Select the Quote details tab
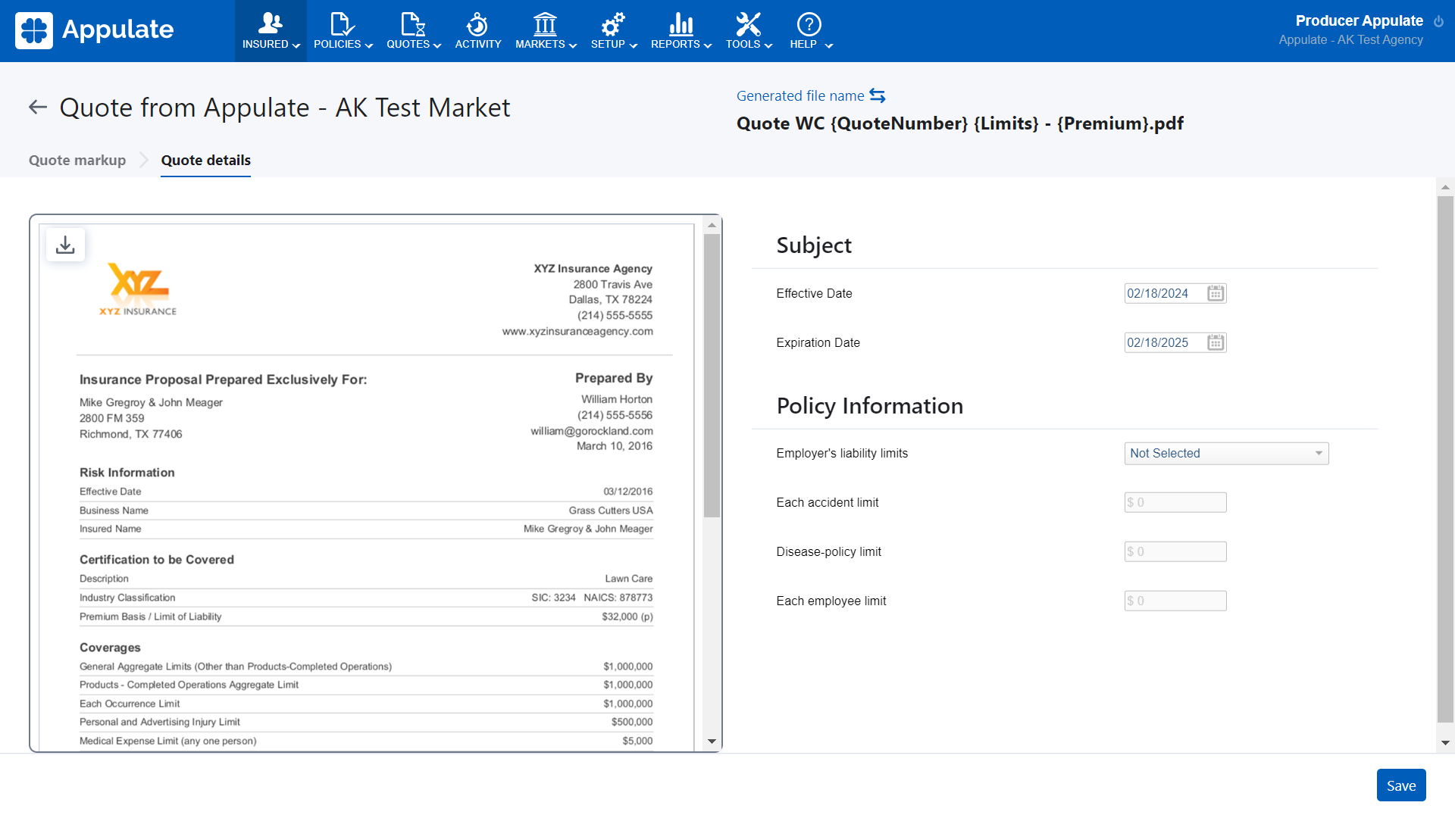1455x818 pixels. coord(205,161)
